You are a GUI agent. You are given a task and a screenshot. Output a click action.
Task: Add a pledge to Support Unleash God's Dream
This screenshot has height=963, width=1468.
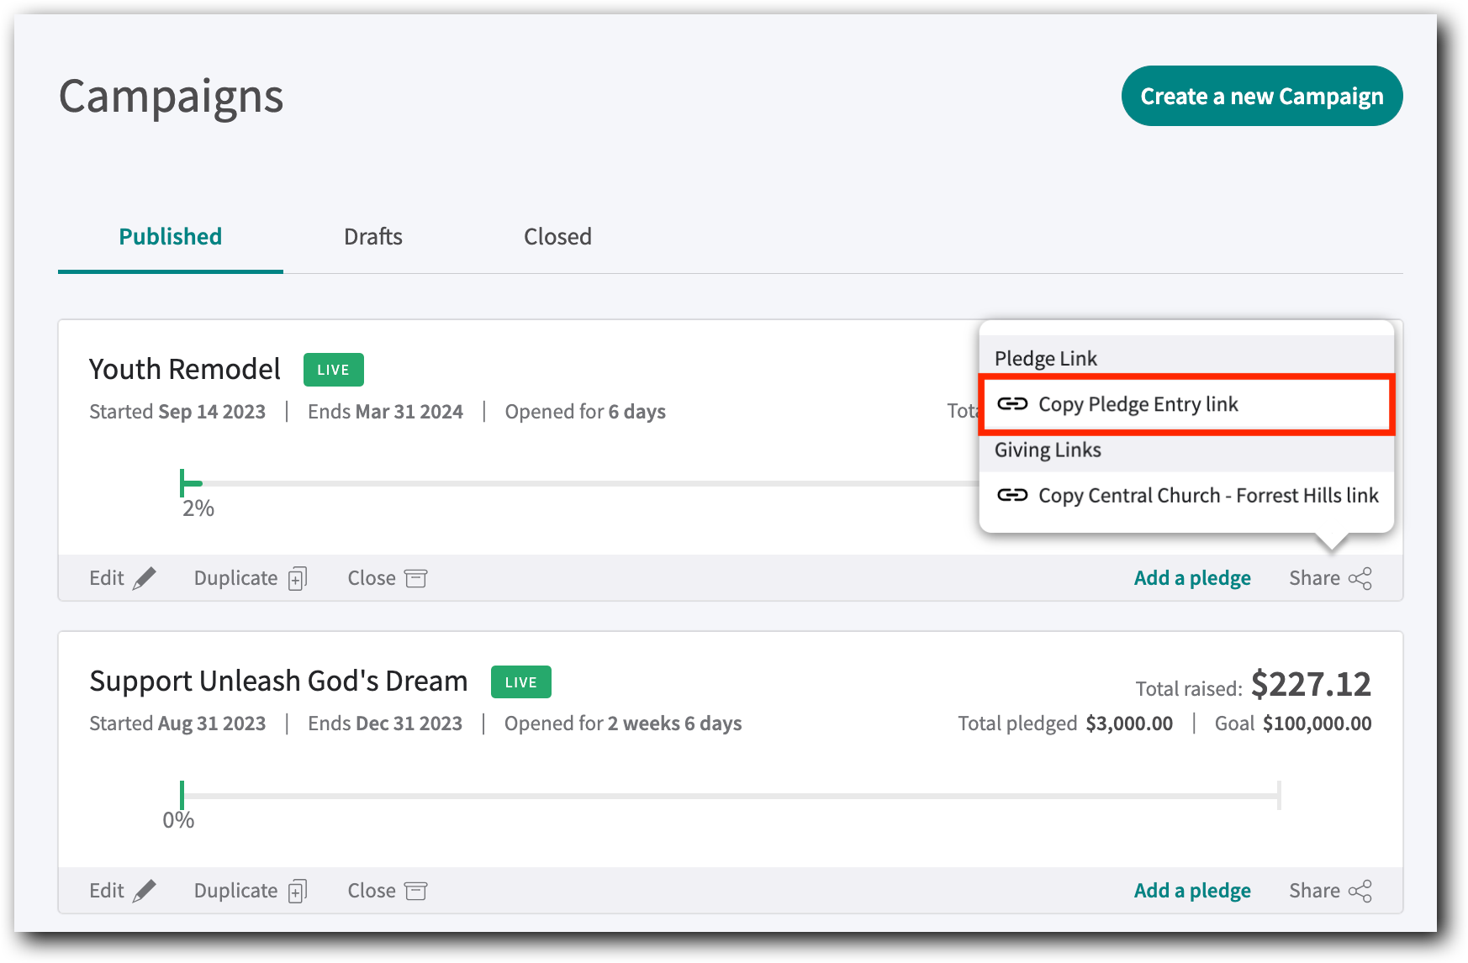pos(1191,891)
